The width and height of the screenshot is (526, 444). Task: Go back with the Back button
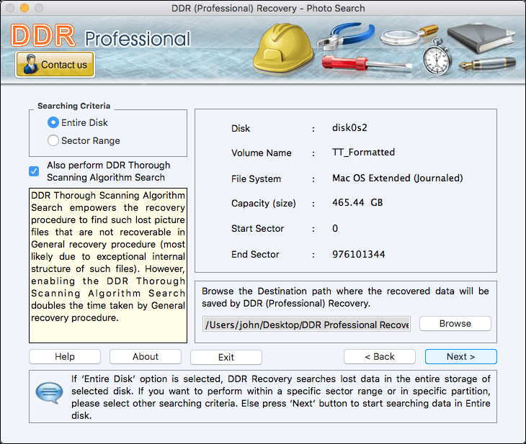point(380,356)
